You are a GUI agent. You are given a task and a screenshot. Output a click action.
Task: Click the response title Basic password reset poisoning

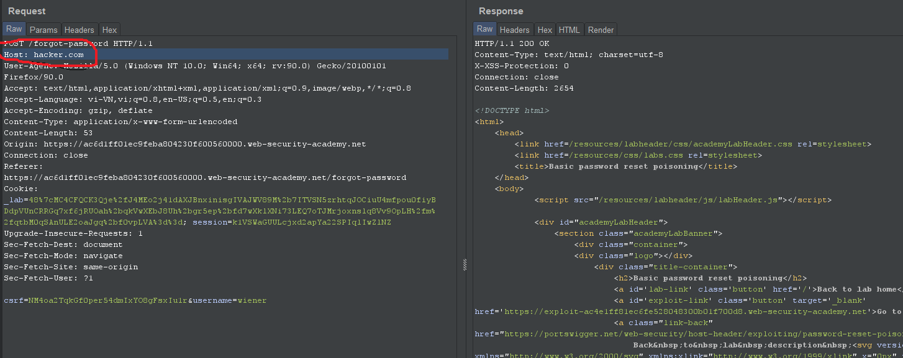coord(624,166)
